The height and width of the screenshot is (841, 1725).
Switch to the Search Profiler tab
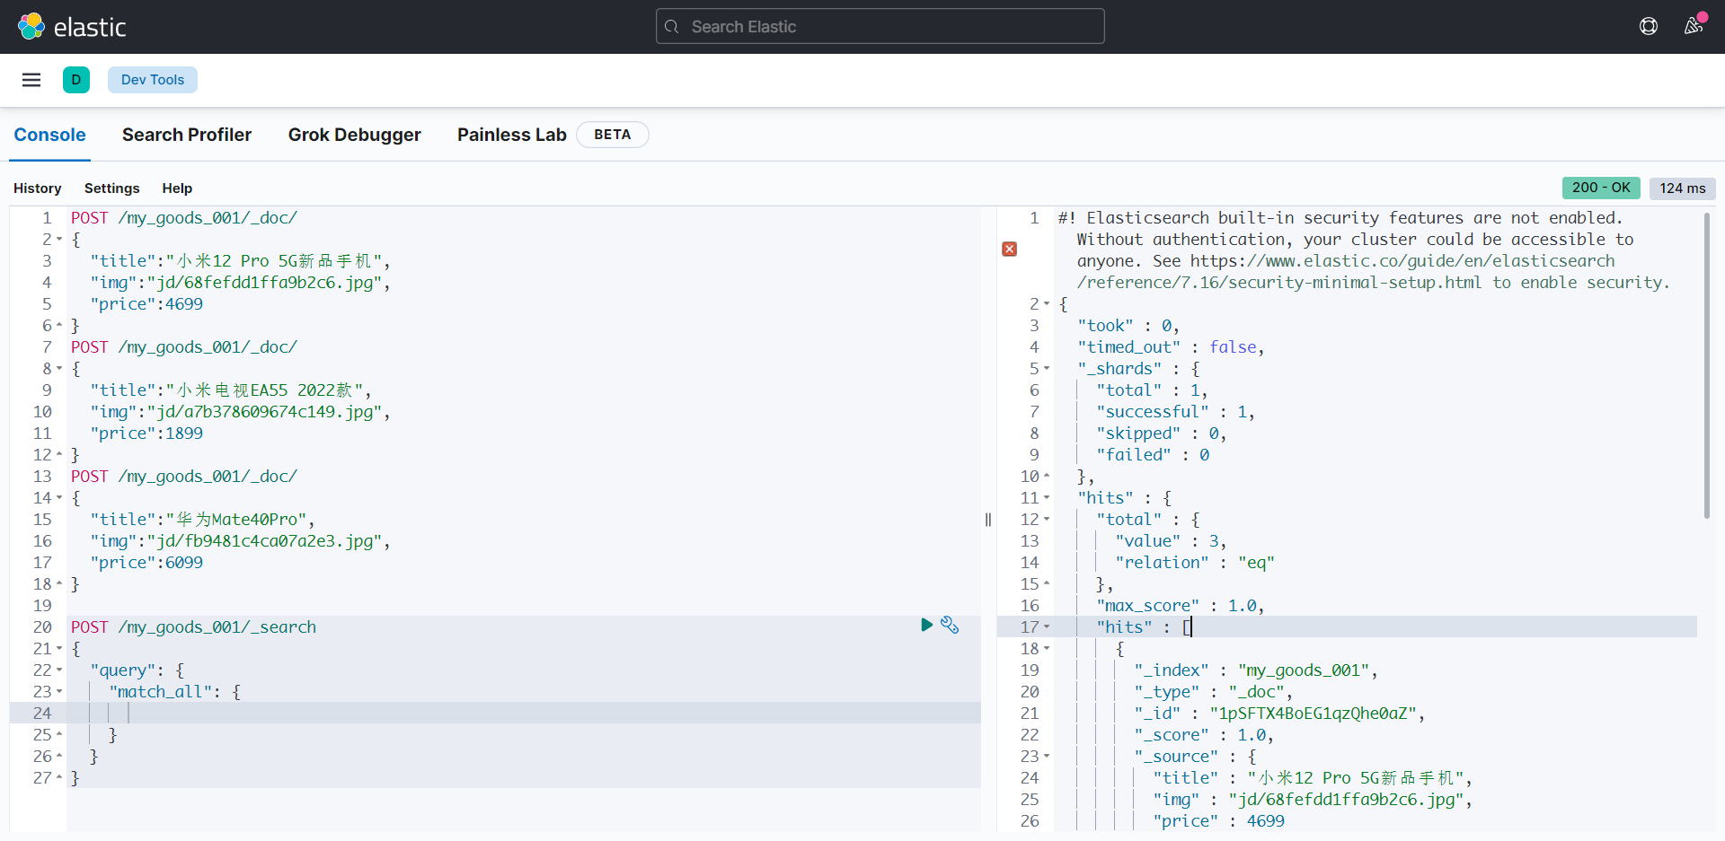[x=187, y=135]
